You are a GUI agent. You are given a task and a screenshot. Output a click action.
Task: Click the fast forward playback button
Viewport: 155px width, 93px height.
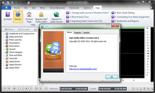pos(36,88)
